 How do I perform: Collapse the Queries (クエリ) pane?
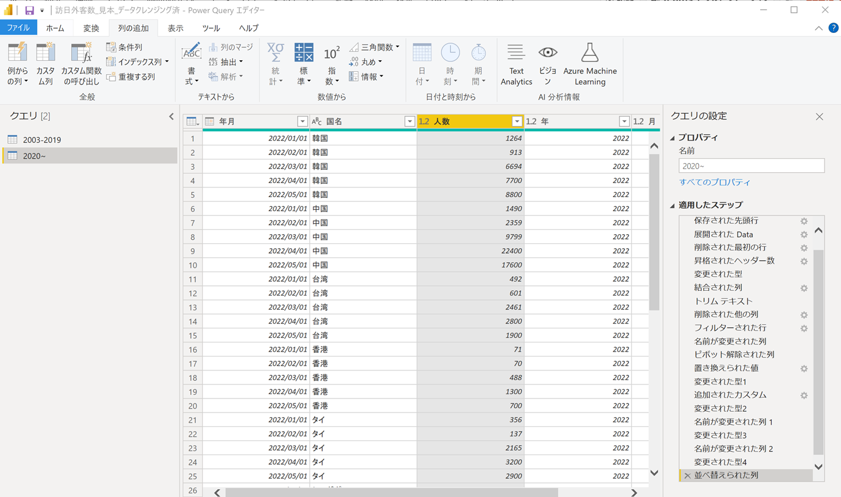click(x=171, y=116)
